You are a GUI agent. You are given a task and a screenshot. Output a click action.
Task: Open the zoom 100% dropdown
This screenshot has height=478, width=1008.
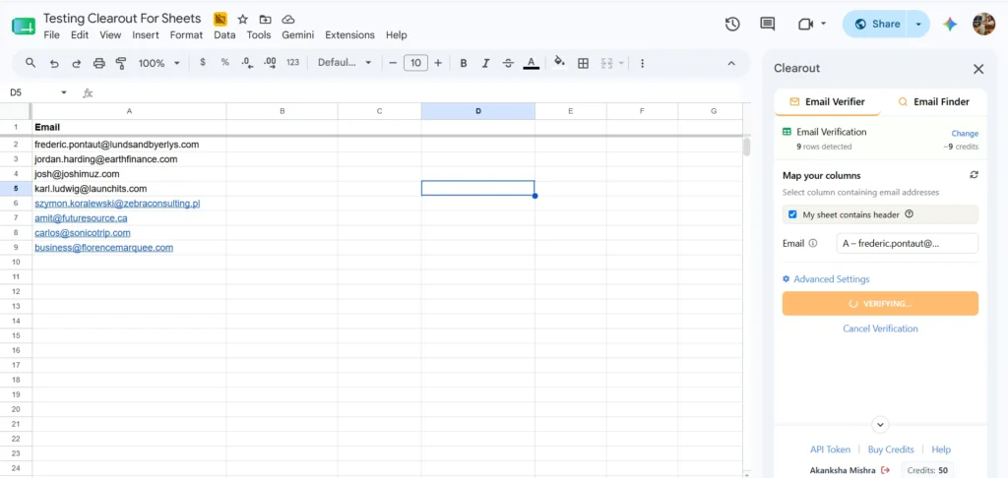[x=159, y=63]
